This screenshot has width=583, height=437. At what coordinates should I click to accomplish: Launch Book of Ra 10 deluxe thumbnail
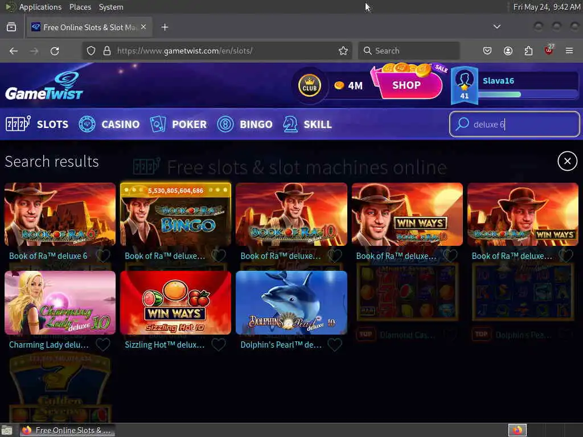pos(291,215)
